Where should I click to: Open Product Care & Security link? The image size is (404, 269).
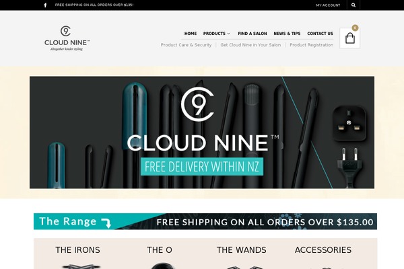coord(186,45)
